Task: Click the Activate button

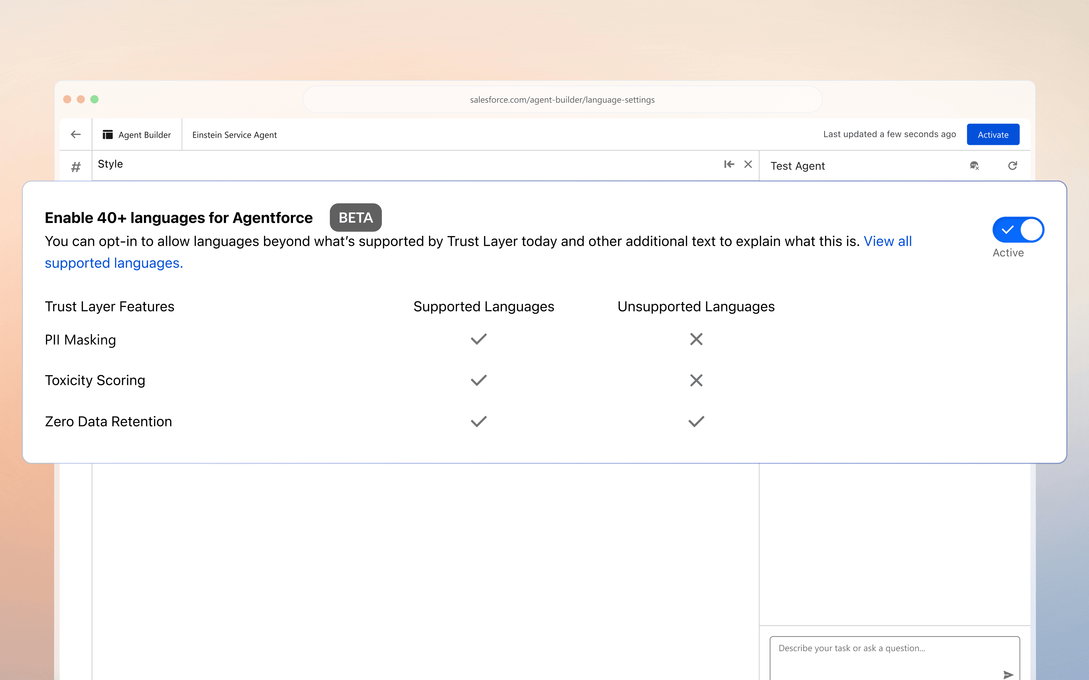Action: tap(993, 135)
